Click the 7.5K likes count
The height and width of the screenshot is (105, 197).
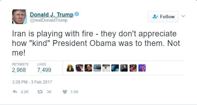click(x=74, y=92)
